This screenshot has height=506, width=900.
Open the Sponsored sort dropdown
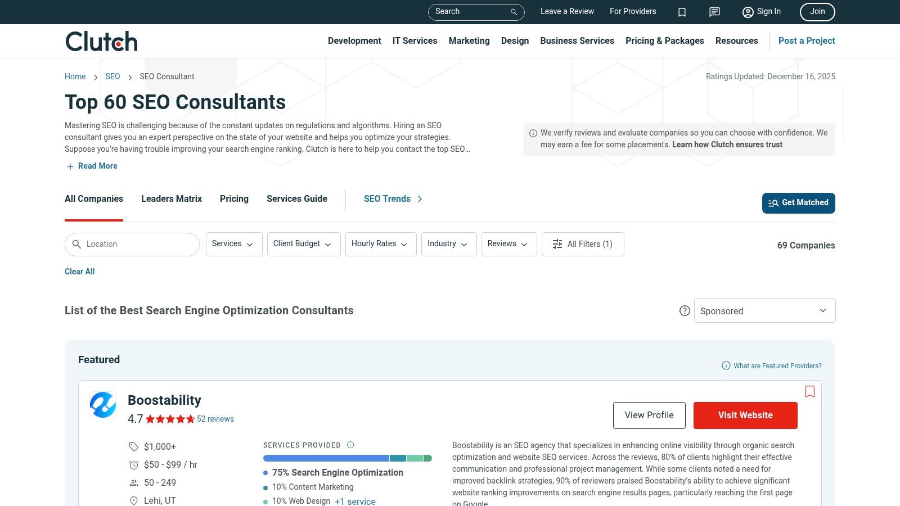point(764,310)
